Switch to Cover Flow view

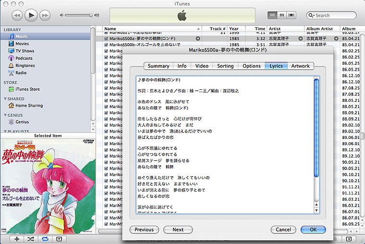(x=291, y=15)
